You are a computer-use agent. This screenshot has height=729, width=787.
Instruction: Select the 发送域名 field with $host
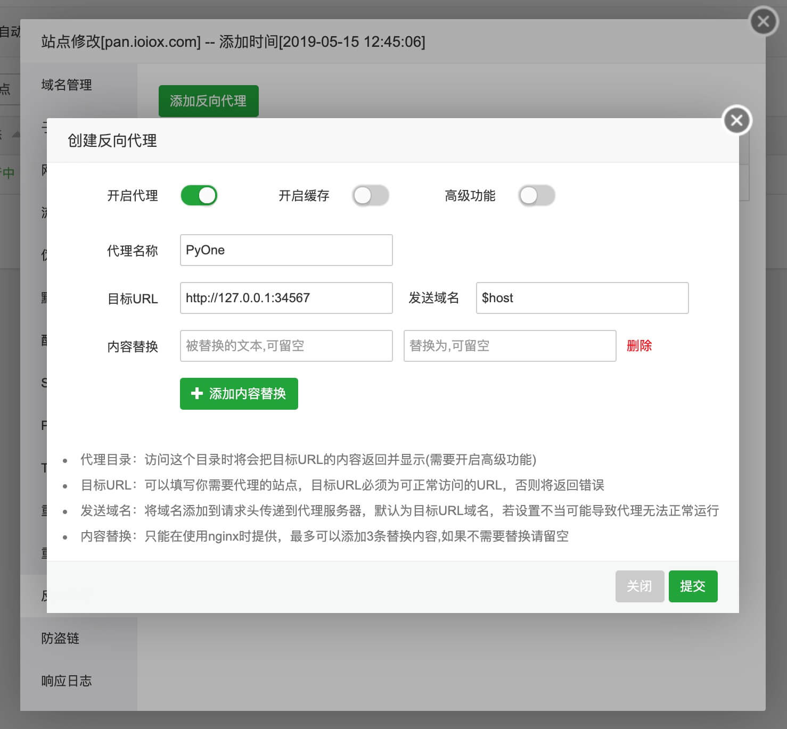(x=582, y=298)
